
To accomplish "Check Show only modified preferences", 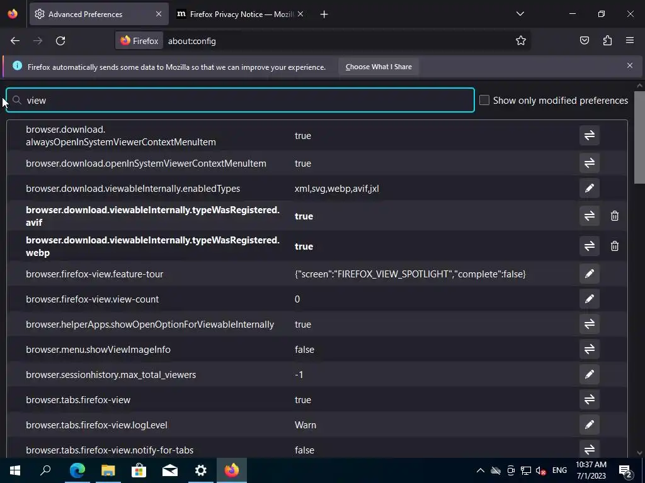I will [484, 100].
